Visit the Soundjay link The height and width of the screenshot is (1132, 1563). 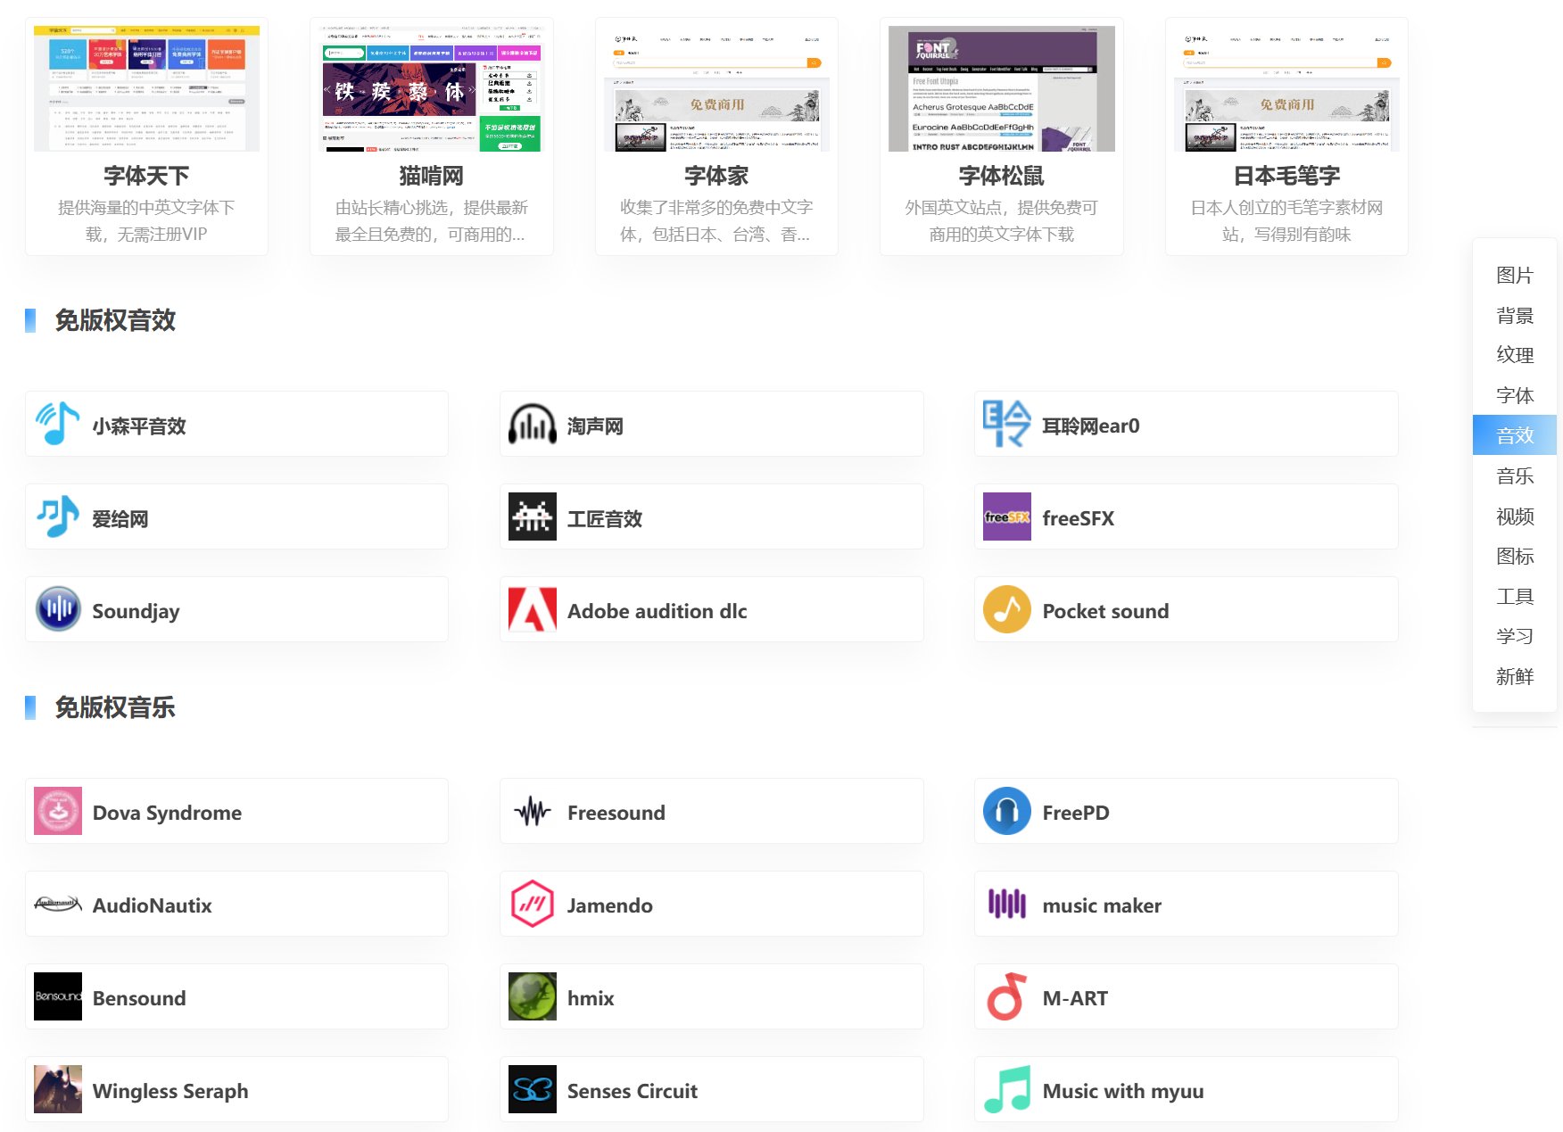[x=136, y=612]
